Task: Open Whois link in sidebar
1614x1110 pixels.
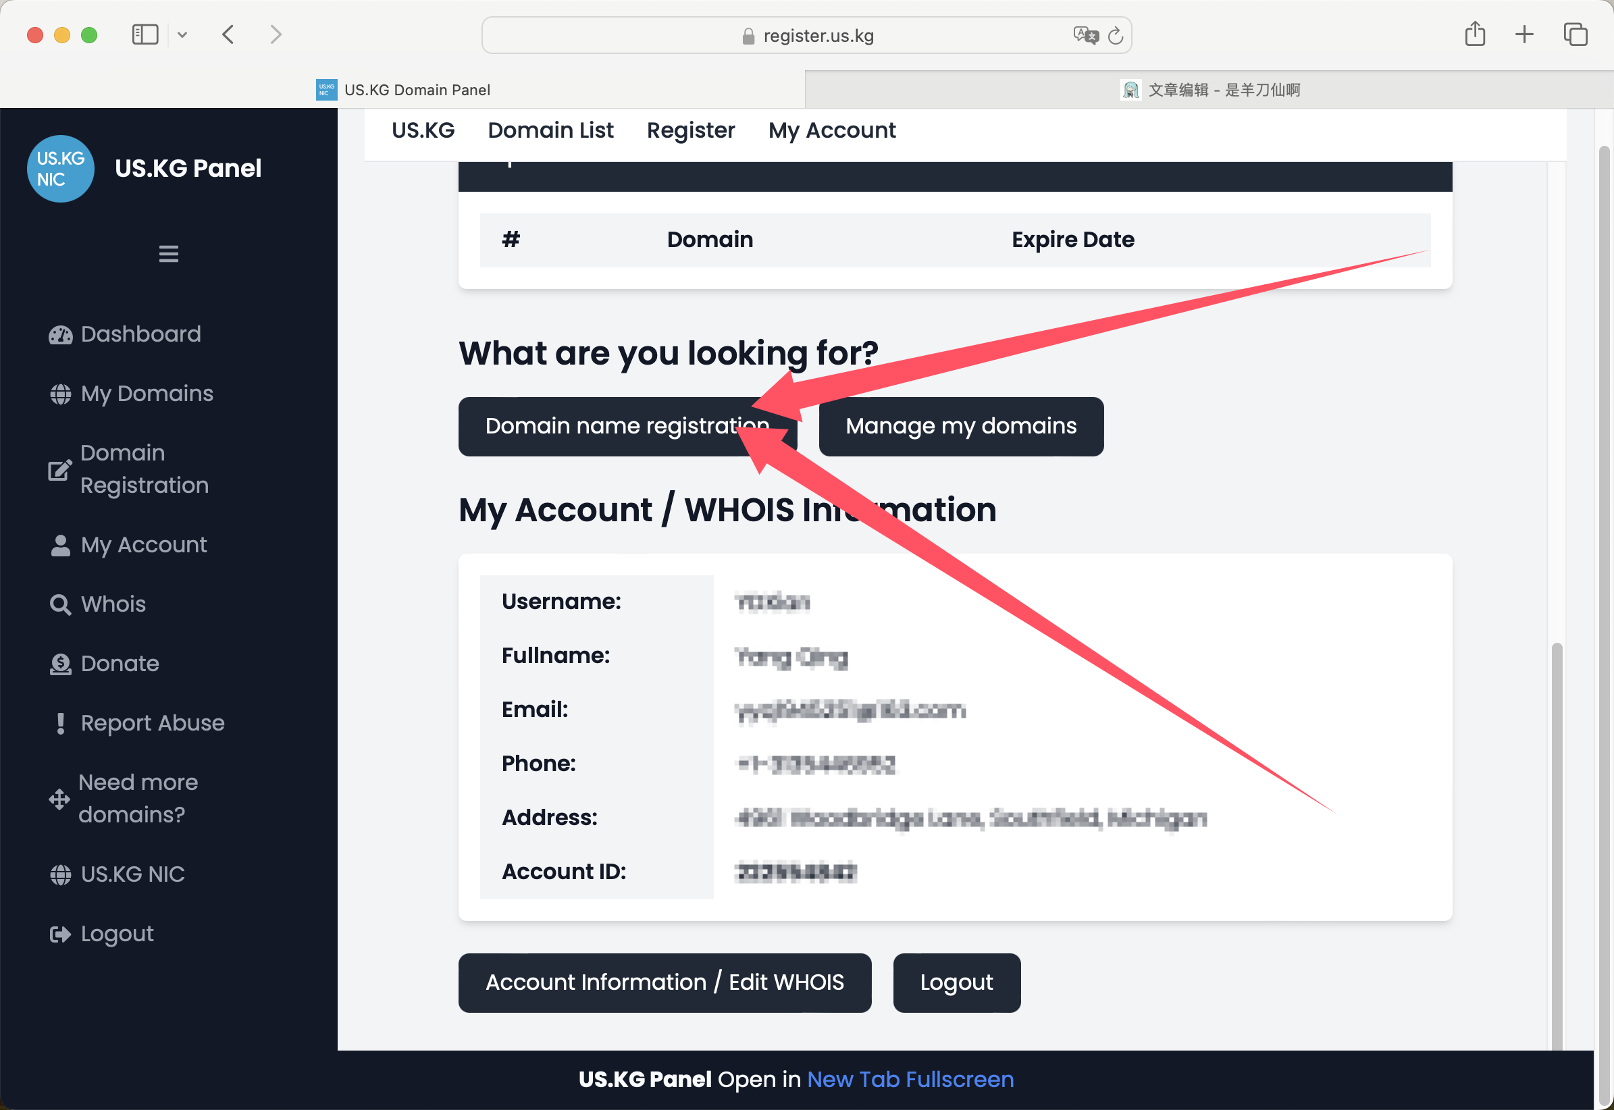Action: pos(113,604)
